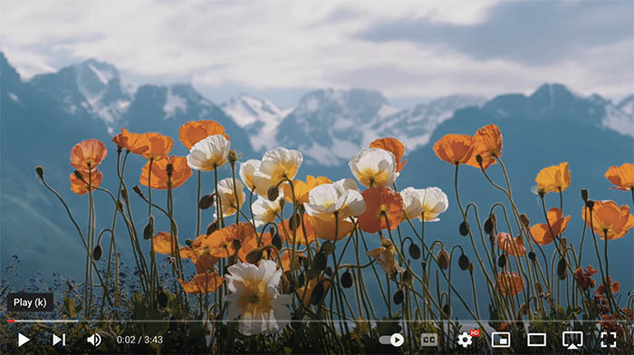
Task: Open the AirPlay cast icon
Action: click(x=572, y=340)
